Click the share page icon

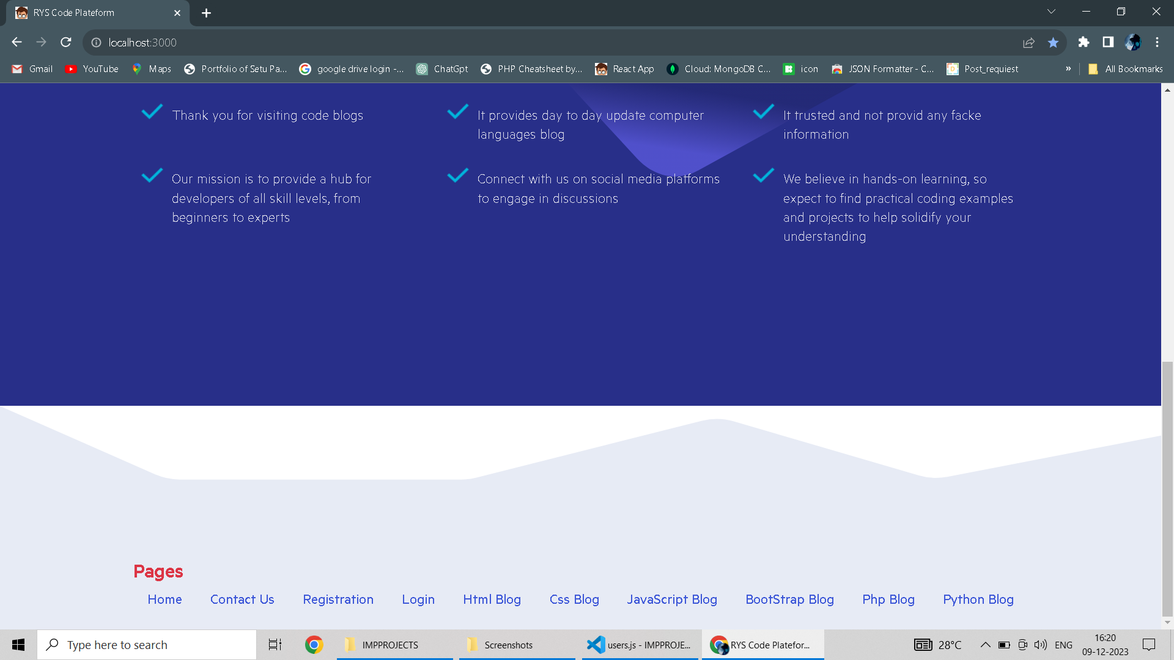1028,42
